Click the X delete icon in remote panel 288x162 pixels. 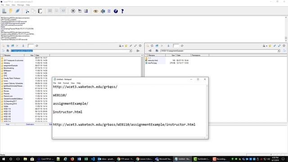coord(162,46)
